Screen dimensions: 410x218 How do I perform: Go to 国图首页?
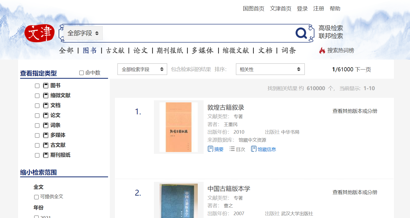pyautogui.click(x=254, y=9)
